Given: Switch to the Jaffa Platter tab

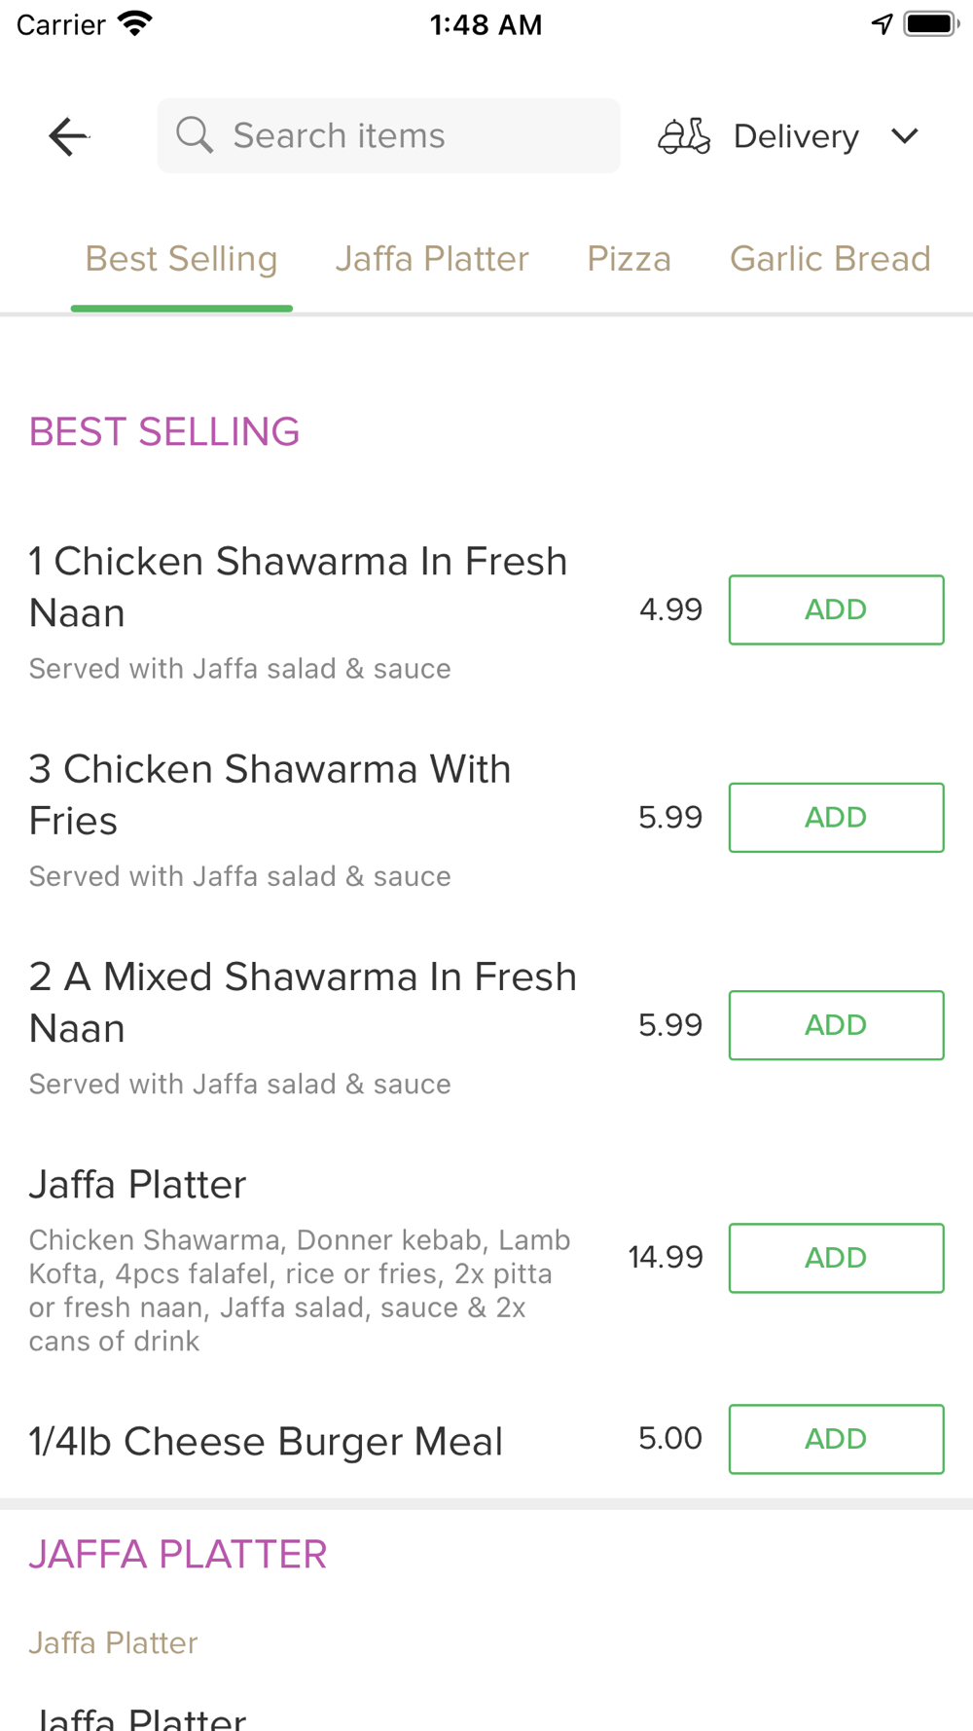Looking at the screenshot, I should [x=432, y=259].
